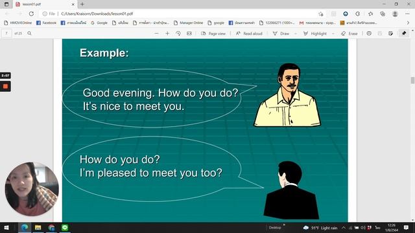
Task: Toggle the pin toolbar button
Action: coord(404,34)
